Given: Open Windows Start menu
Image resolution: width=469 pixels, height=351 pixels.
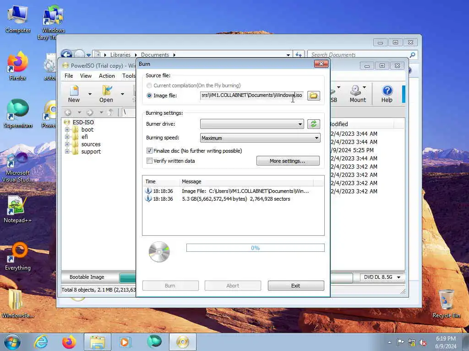Looking at the screenshot, I should coord(12,342).
